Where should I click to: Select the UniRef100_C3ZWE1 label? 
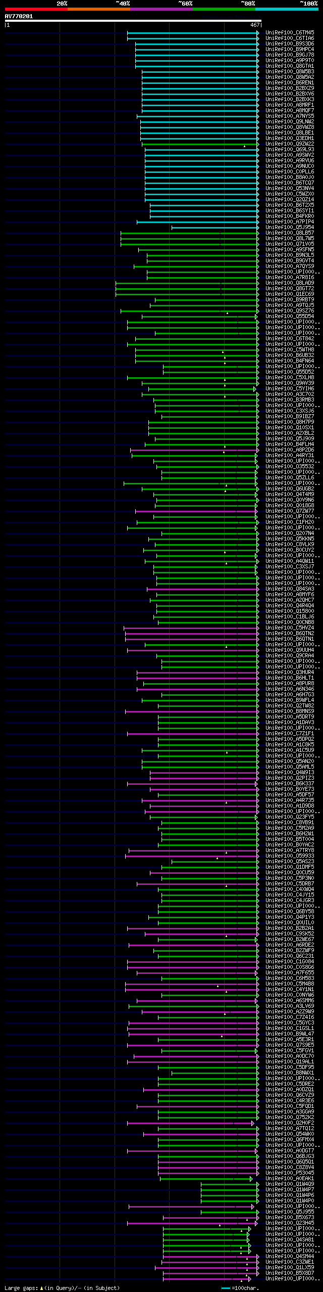tap(290, 1262)
